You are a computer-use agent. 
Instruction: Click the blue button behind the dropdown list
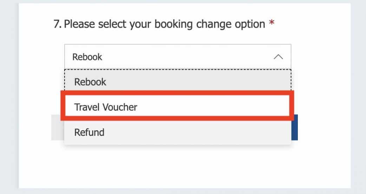[x=294, y=127]
